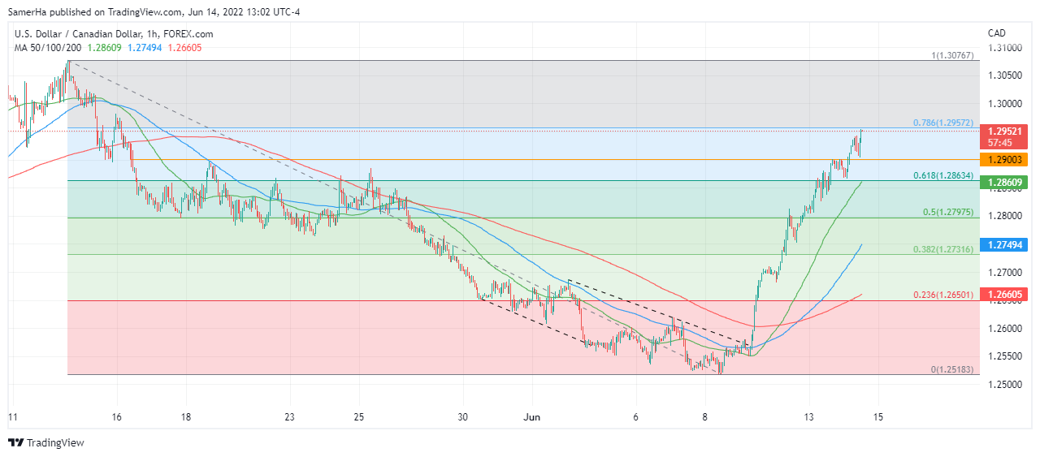Click the blue 1.27494 axis price tag
1040x457 pixels.
(1005, 244)
